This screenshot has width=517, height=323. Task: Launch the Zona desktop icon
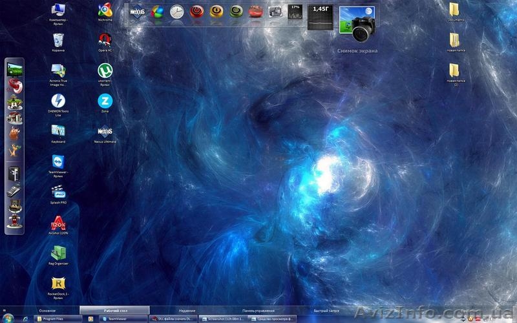coord(105,100)
